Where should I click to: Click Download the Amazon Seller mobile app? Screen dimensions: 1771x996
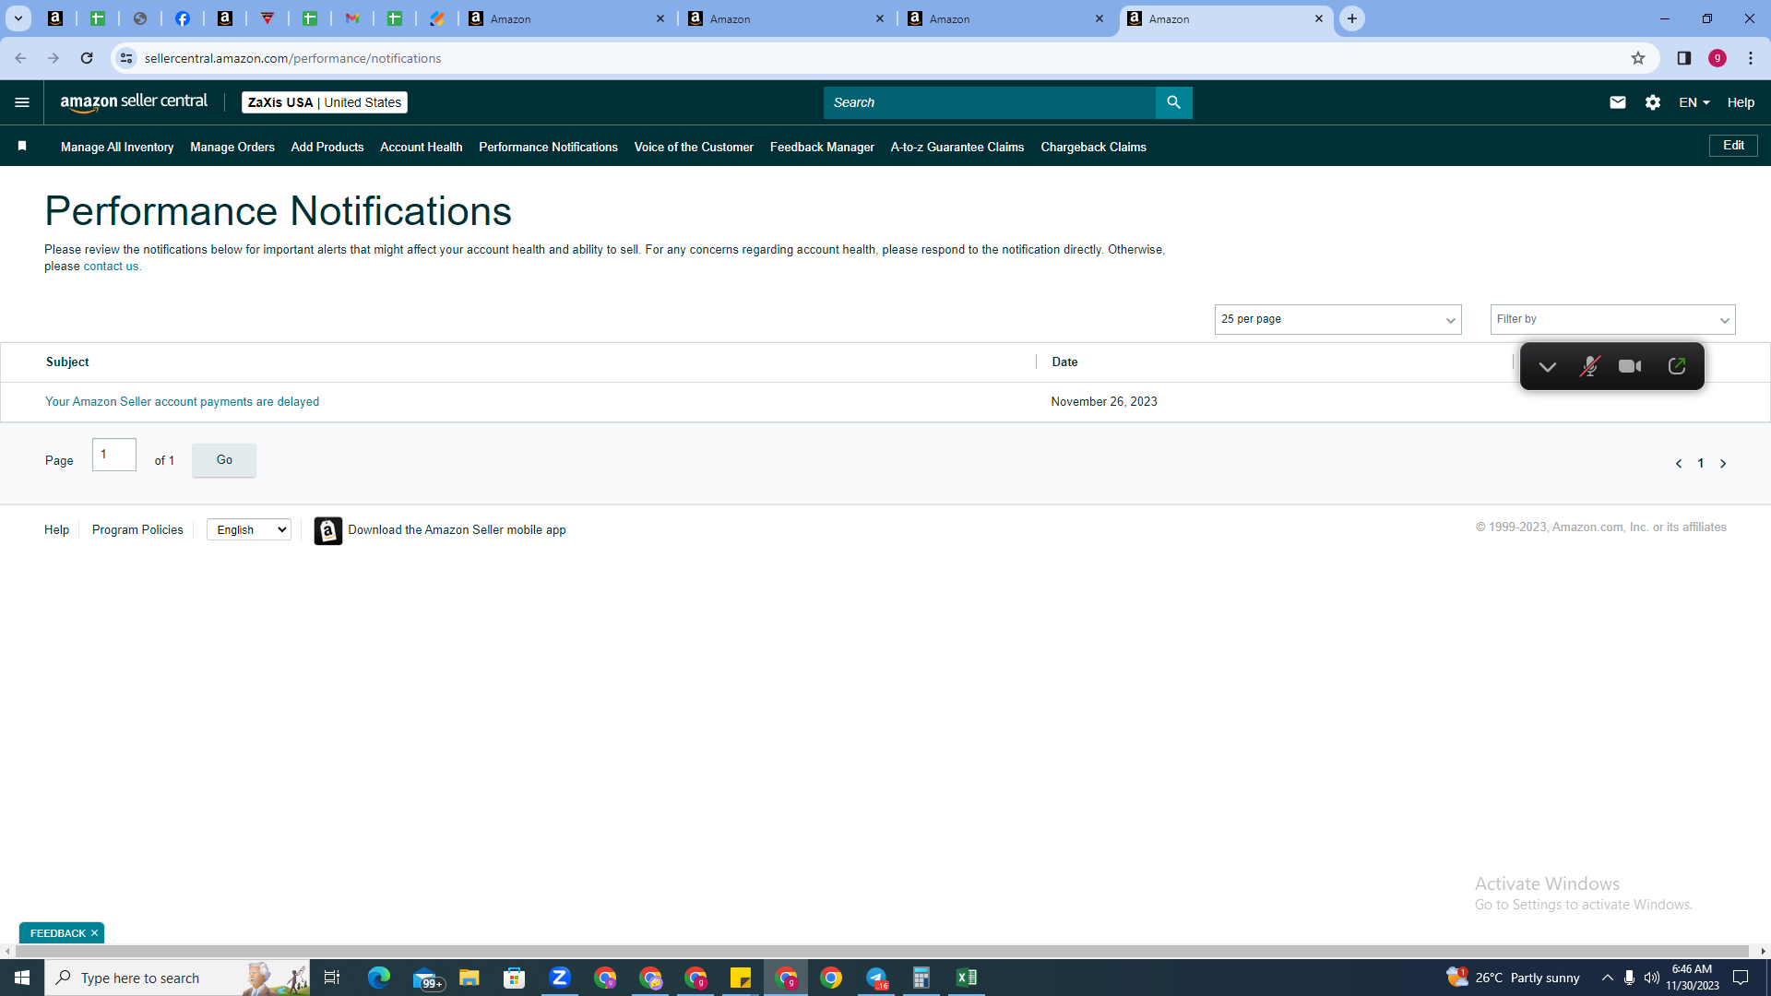(458, 530)
